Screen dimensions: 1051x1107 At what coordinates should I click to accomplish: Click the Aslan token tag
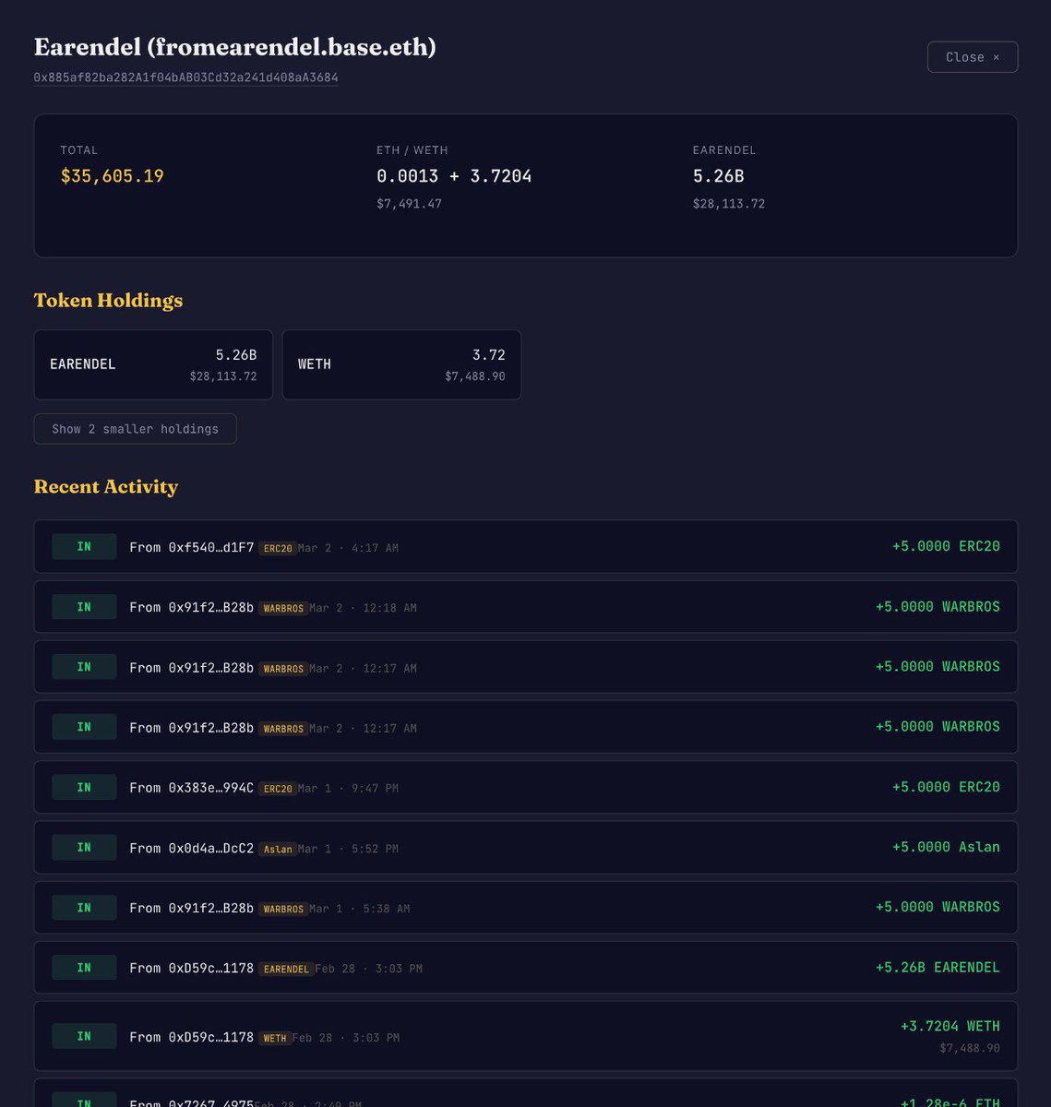(277, 849)
